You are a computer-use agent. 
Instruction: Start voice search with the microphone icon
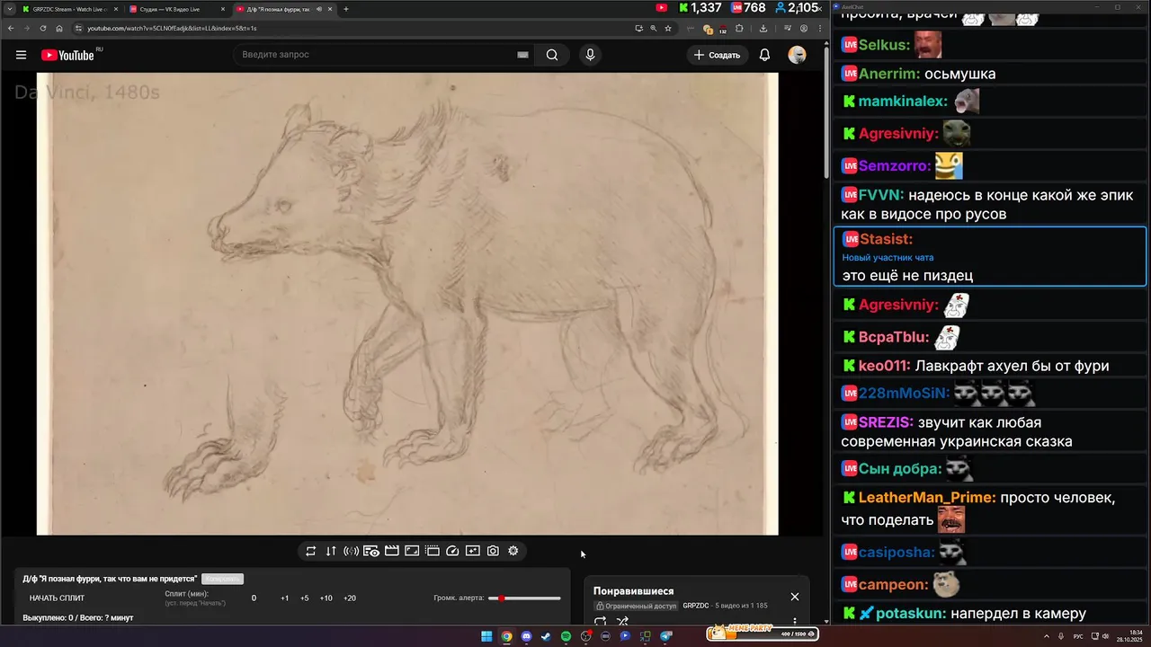tap(590, 55)
